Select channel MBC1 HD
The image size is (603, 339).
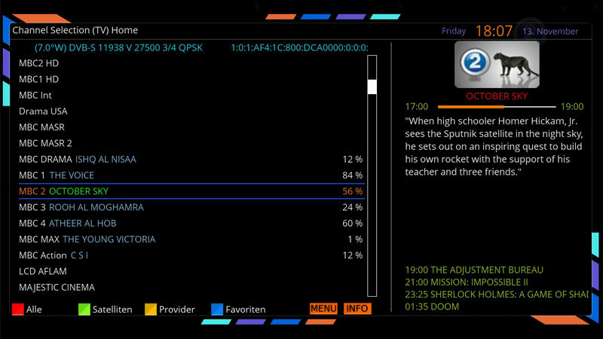(191, 79)
